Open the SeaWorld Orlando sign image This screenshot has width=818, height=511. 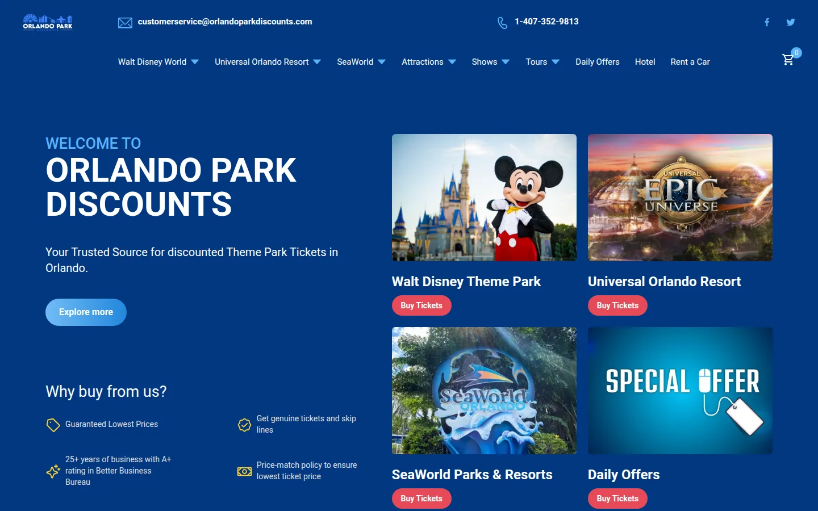[484, 391]
